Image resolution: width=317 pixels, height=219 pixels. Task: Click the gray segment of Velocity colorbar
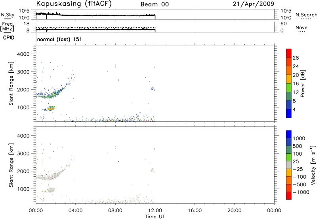click(x=289, y=165)
